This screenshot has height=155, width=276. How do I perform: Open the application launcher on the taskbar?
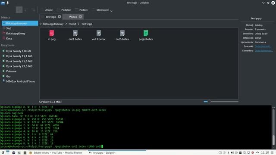tap(3, 153)
